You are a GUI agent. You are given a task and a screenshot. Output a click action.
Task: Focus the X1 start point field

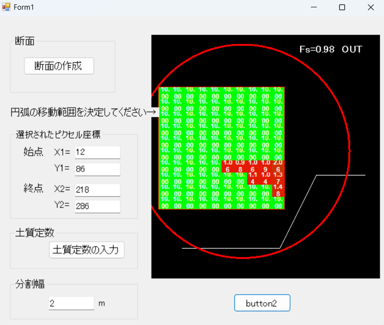pos(97,153)
